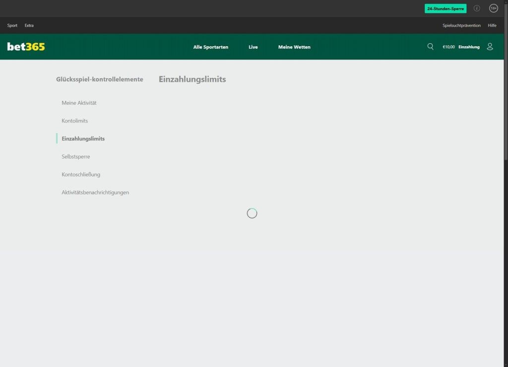Open the Einzahlung deposit link
The height and width of the screenshot is (367, 508).
[469, 47]
